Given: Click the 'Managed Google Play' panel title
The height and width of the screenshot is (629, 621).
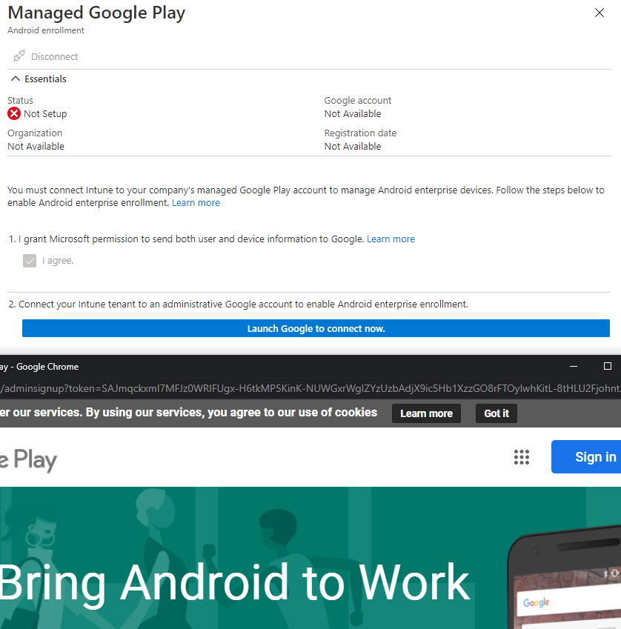Looking at the screenshot, I should [x=96, y=13].
